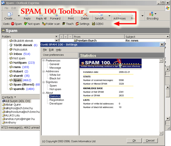Close the Folders pane

(56, 37)
